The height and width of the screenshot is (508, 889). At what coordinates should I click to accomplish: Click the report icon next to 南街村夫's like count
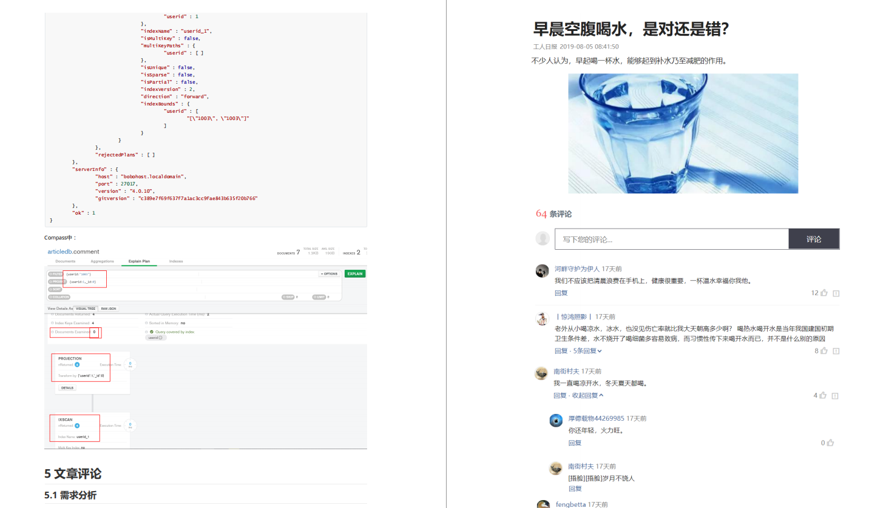(x=836, y=395)
